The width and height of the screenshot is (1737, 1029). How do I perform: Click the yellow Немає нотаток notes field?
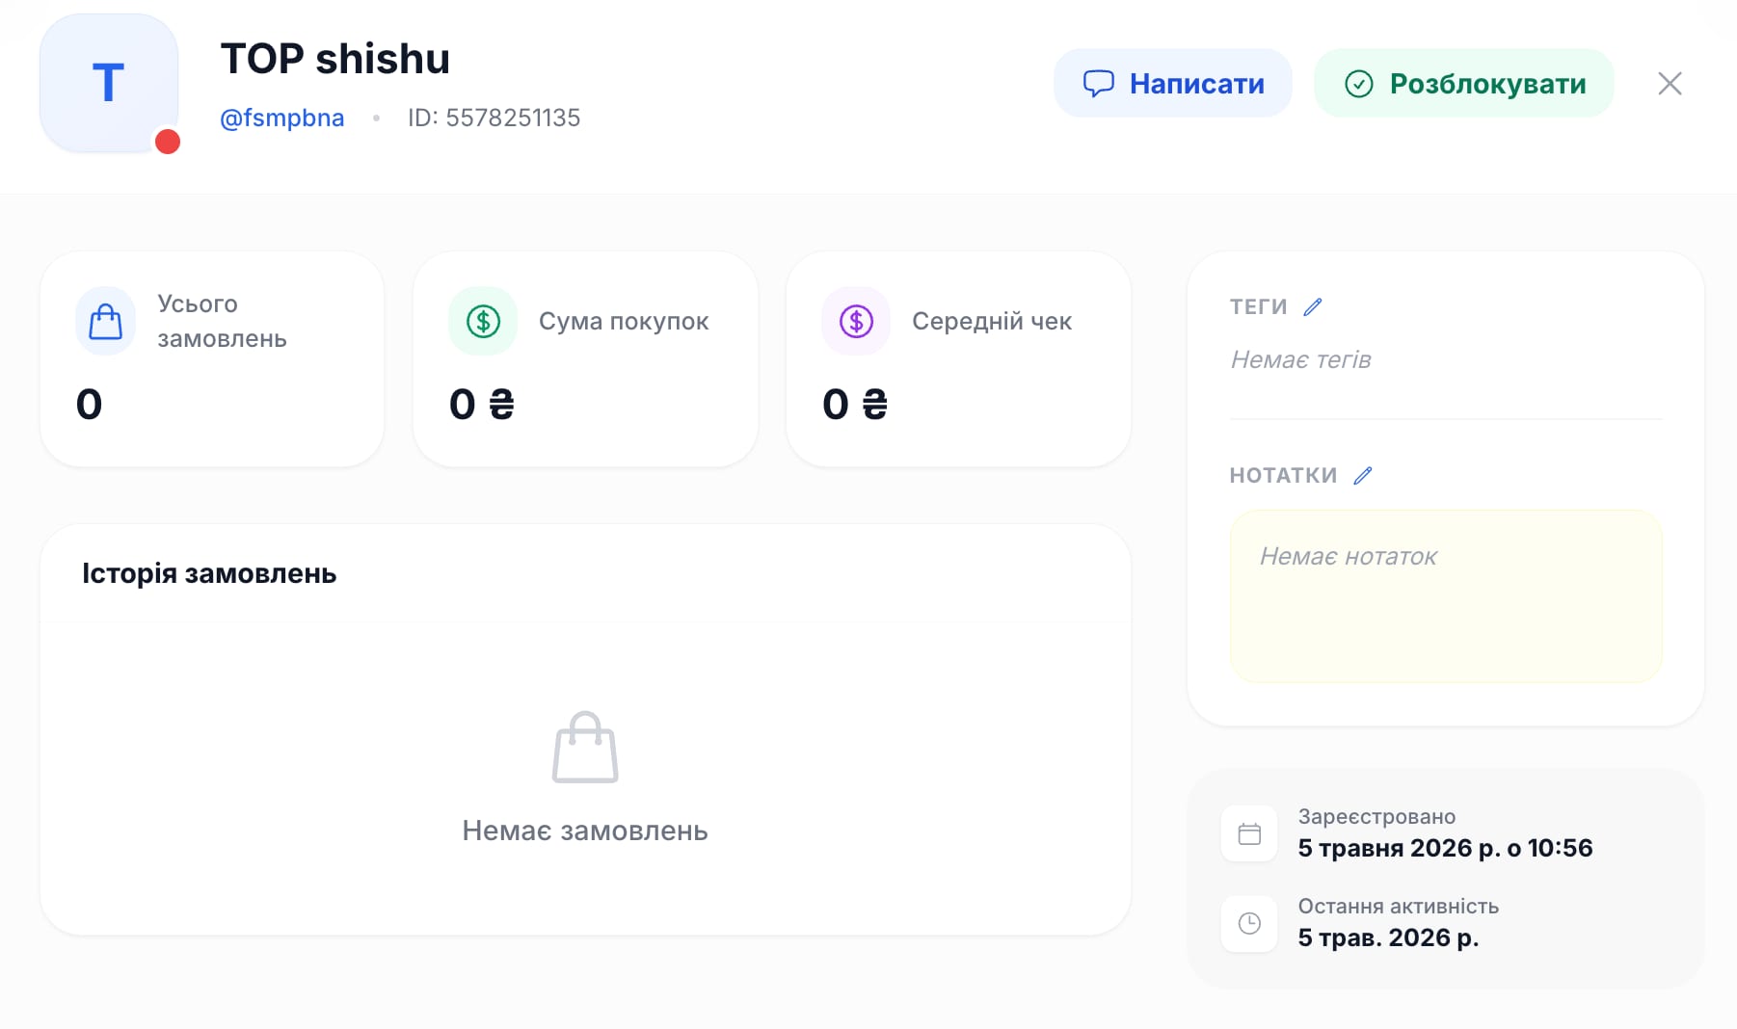(x=1446, y=596)
